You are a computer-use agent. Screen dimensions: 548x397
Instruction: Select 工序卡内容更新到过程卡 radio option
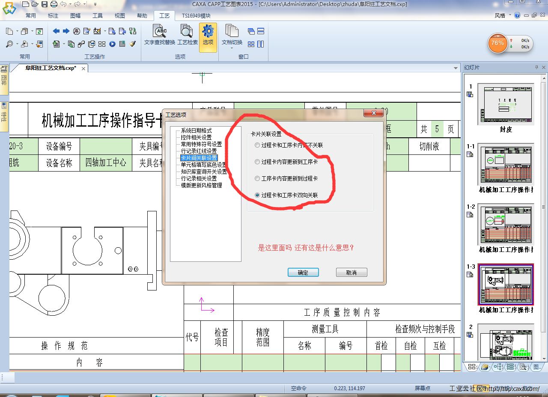point(257,178)
